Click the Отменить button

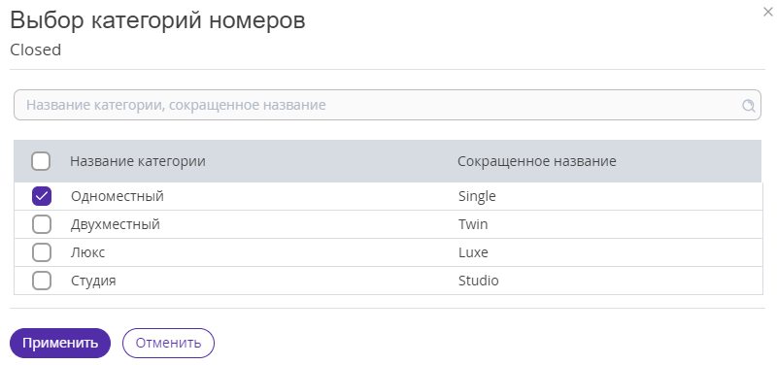tap(168, 343)
